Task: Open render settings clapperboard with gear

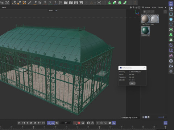Action: (x=76, y=3)
